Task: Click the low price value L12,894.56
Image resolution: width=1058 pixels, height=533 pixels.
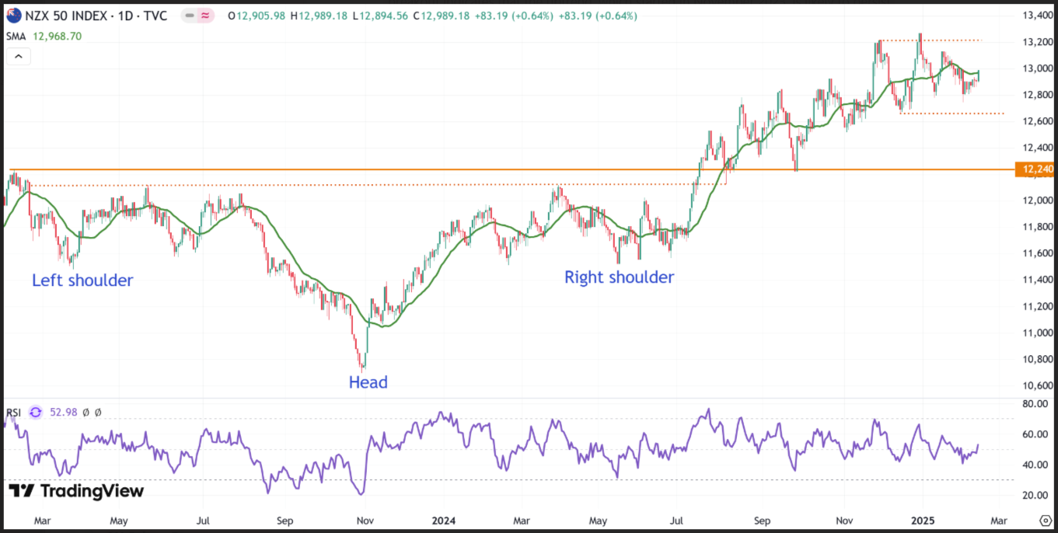Action: pos(380,16)
